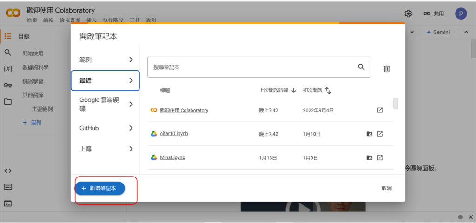
Task: Open the Secrets key icon in sidebar
Action: tap(7, 85)
